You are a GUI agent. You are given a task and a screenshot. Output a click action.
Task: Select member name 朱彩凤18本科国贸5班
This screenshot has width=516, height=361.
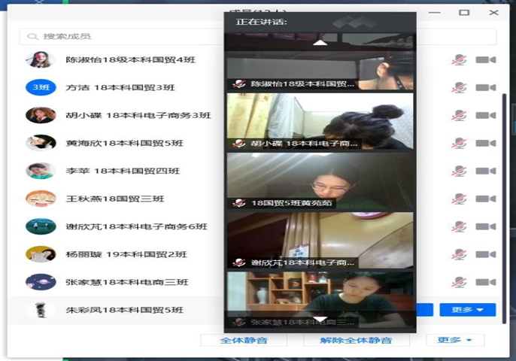coord(124,310)
